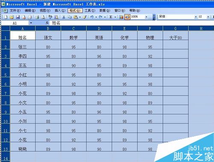Open the 数据 (Data) menu
This screenshot has width=214, height=162.
[105, 11]
